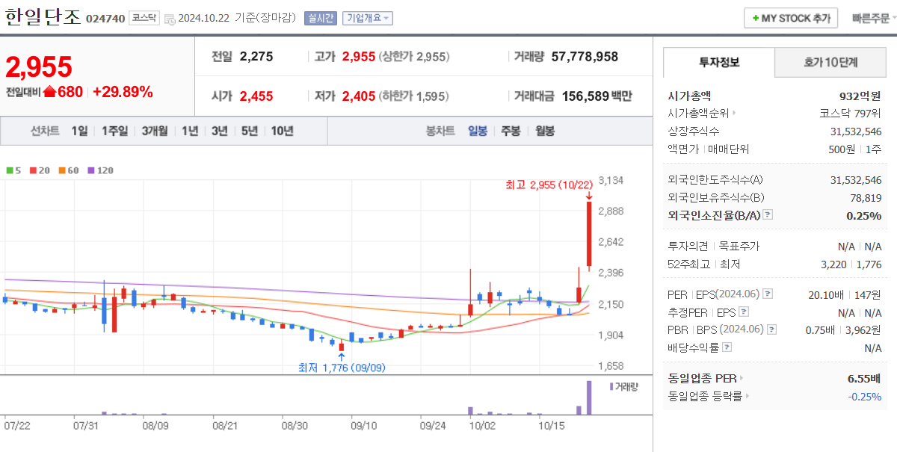Screen dimensions: 900x452
Task: Select the 3개월 line chart period
Action: point(155,131)
